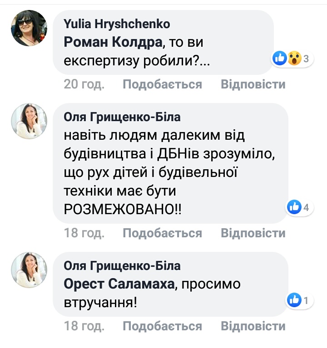Screen dimensions: 327x348
Task: Open Оля Грищенко-Біла's avatar on the РОЗМЕЖОВАНО comment
Action: (x=29, y=121)
